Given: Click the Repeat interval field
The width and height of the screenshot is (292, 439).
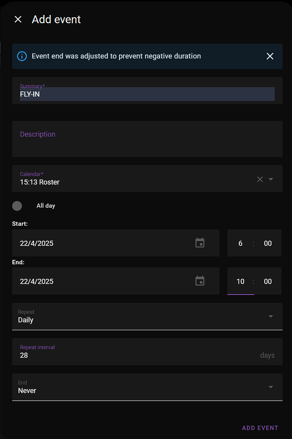Looking at the screenshot, I should pyautogui.click(x=132, y=355).
